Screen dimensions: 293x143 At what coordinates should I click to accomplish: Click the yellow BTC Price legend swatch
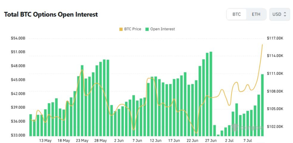point(121,29)
